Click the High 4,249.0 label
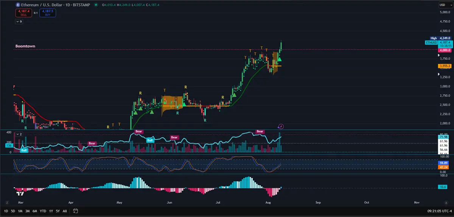Screen dimensions: 454x217 [441, 38]
